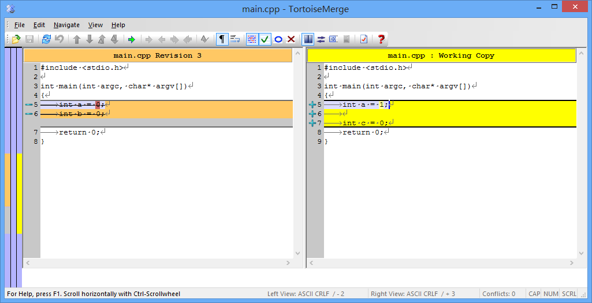Click 'Right View: ASCII CRLF / + 3' status text

tap(413, 294)
